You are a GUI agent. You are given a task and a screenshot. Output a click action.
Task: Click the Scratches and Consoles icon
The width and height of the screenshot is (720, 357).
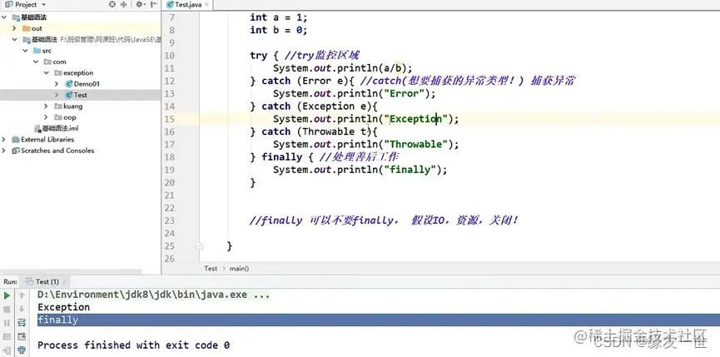(16, 151)
